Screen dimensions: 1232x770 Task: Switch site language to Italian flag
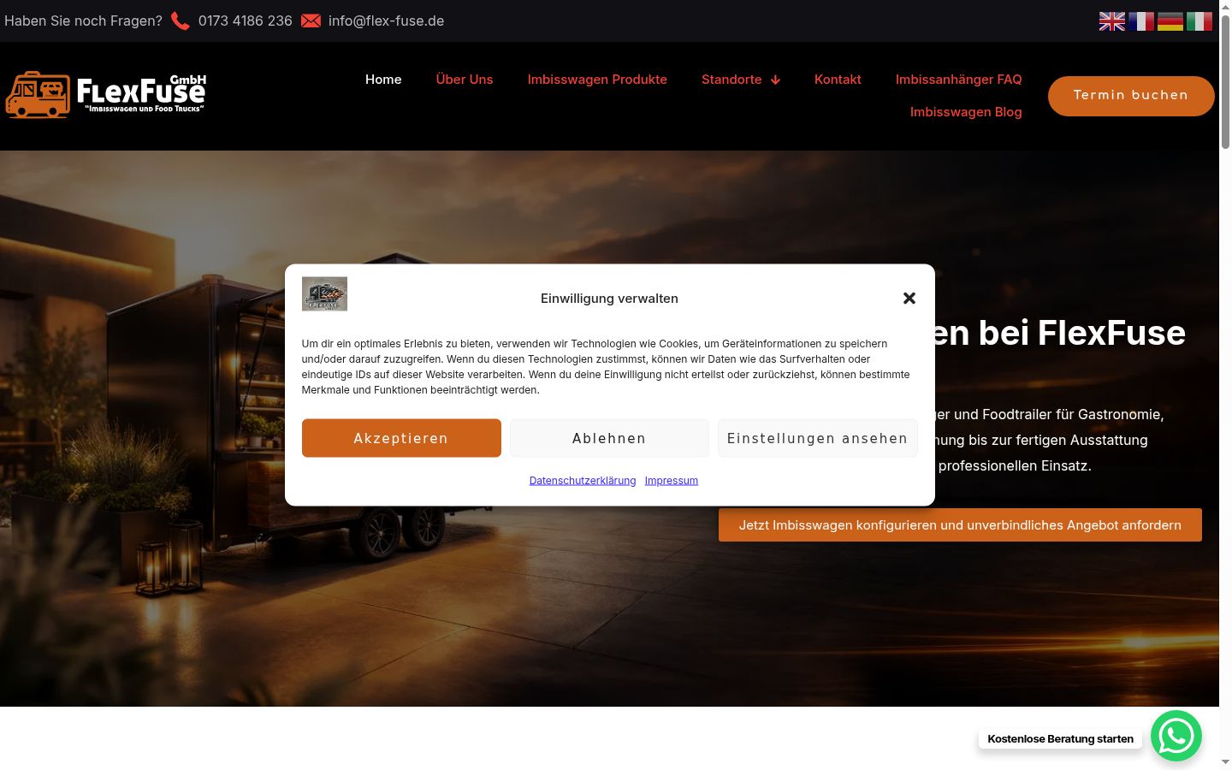coord(1199,21)
